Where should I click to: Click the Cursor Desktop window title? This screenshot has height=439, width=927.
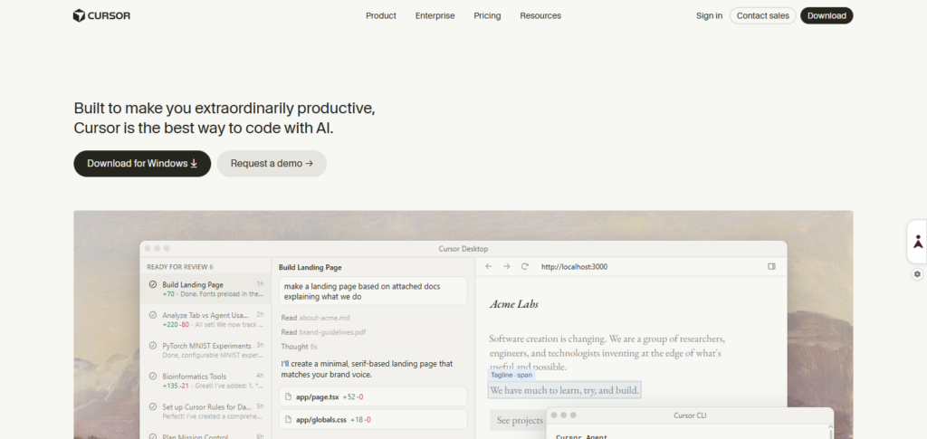tap(463, 249)
